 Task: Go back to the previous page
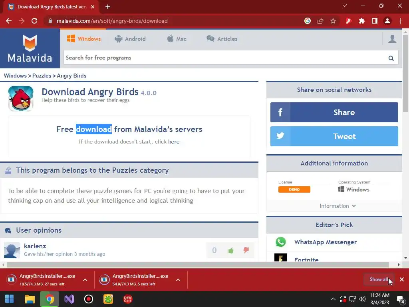point(9,21)
